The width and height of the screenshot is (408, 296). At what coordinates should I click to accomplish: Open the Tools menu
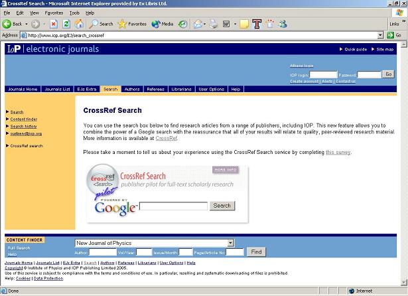coord(74,13)
